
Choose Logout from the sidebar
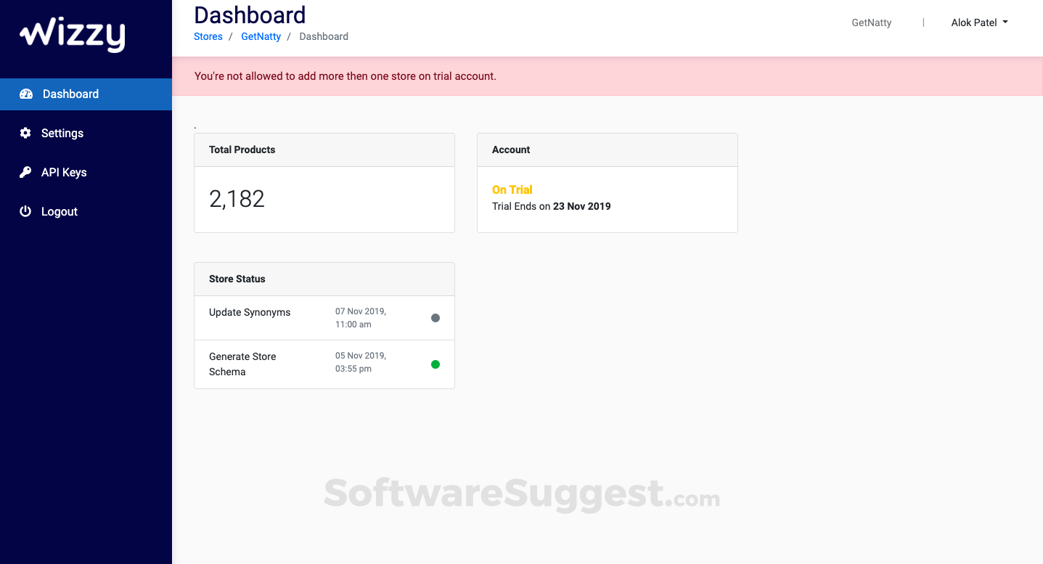pyautogui.click(x=60, y=211)
